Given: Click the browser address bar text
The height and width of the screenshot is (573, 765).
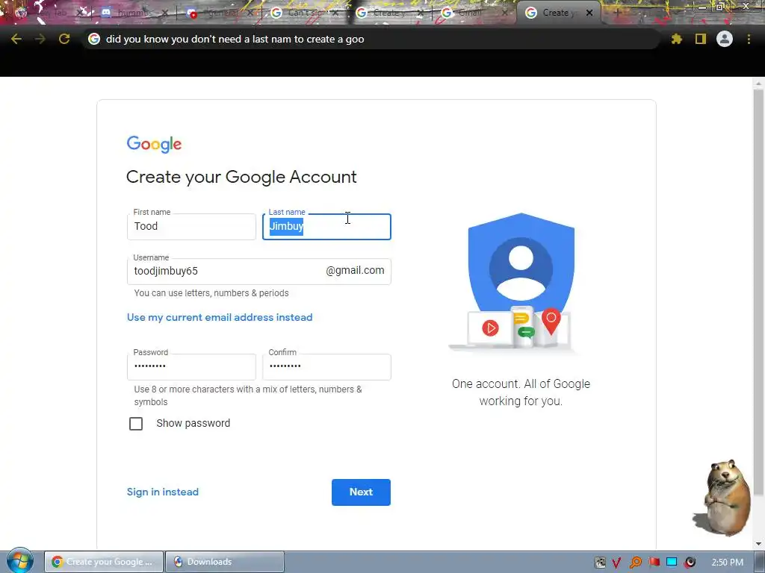Looking at the screenshot, I should click(235, 40).
